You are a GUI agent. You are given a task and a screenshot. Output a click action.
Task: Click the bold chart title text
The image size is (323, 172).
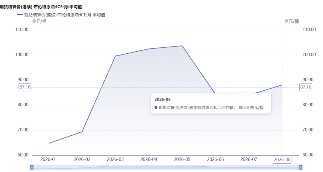tap(41, 7)
